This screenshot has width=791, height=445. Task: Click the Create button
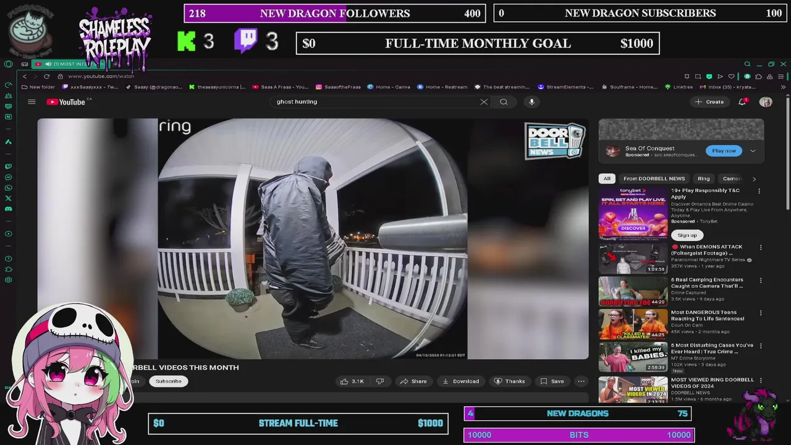[x=709, y=102]
